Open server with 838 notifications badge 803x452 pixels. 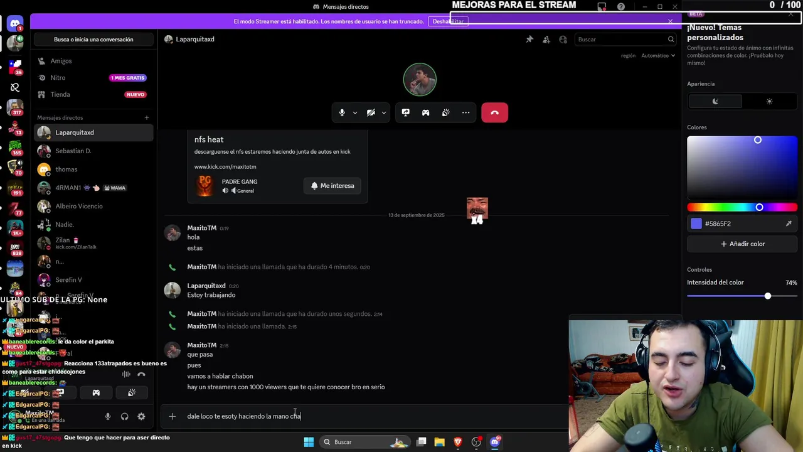tap(15, 247)
